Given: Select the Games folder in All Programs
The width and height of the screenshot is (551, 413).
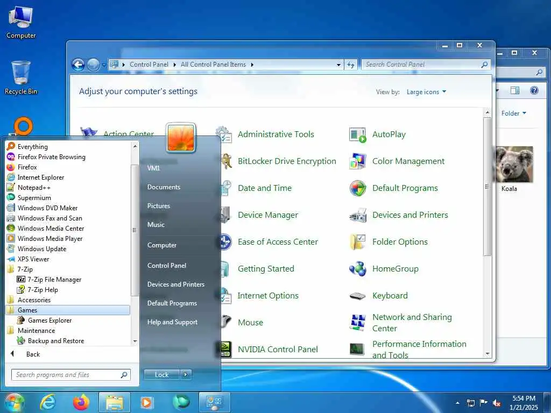Looking at the screenshot, I should pyautogui.click(x=68, y=310).
